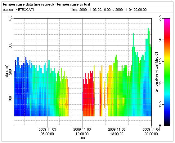
Task: Click the 17.5 colorbar tick label
Action: click(160, 61)
